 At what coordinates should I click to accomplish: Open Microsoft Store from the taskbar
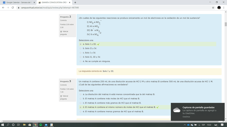(30, 125)
